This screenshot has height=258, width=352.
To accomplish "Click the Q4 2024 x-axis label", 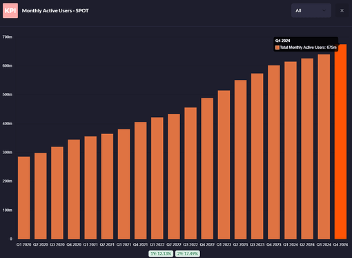I will click(340, 245).
